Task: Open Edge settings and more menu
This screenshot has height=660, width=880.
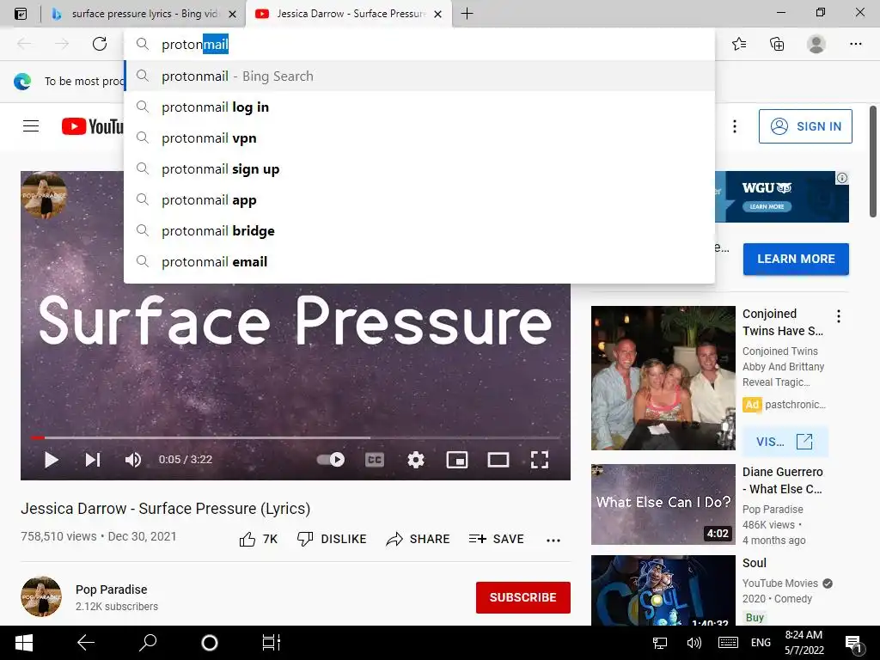Action: point(855,44)
